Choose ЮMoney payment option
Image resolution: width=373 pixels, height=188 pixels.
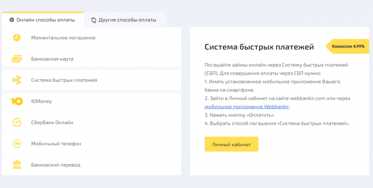pyautogui.click(x=91, y=101)
